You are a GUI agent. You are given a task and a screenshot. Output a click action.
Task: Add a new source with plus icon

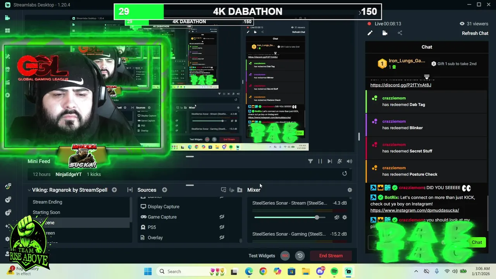(165, 190)
